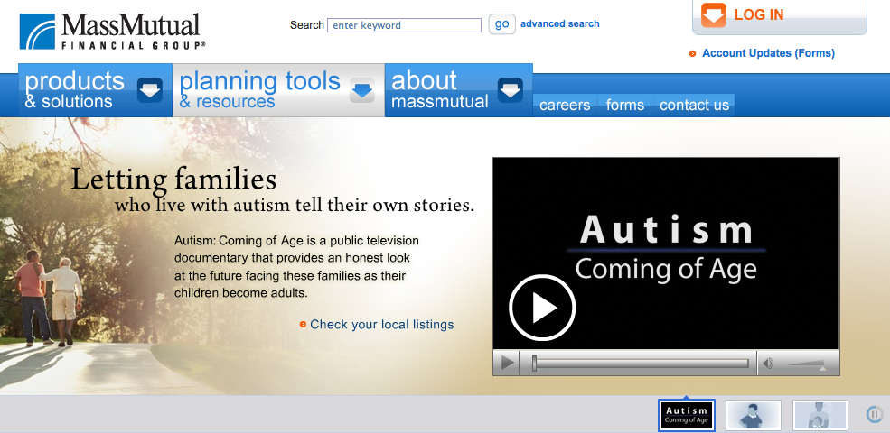Click the Autism Coming of Age video frame
This screenshot has height=433, width=890.
[666, 253]
